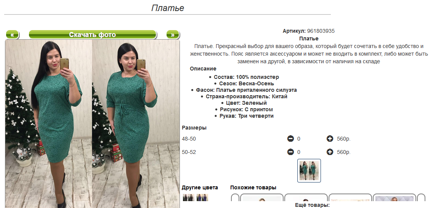The height and width of the screenshot is (208, 433).
Task: Select the green dress photo thumbnail
Action: [x=309, y=171]
